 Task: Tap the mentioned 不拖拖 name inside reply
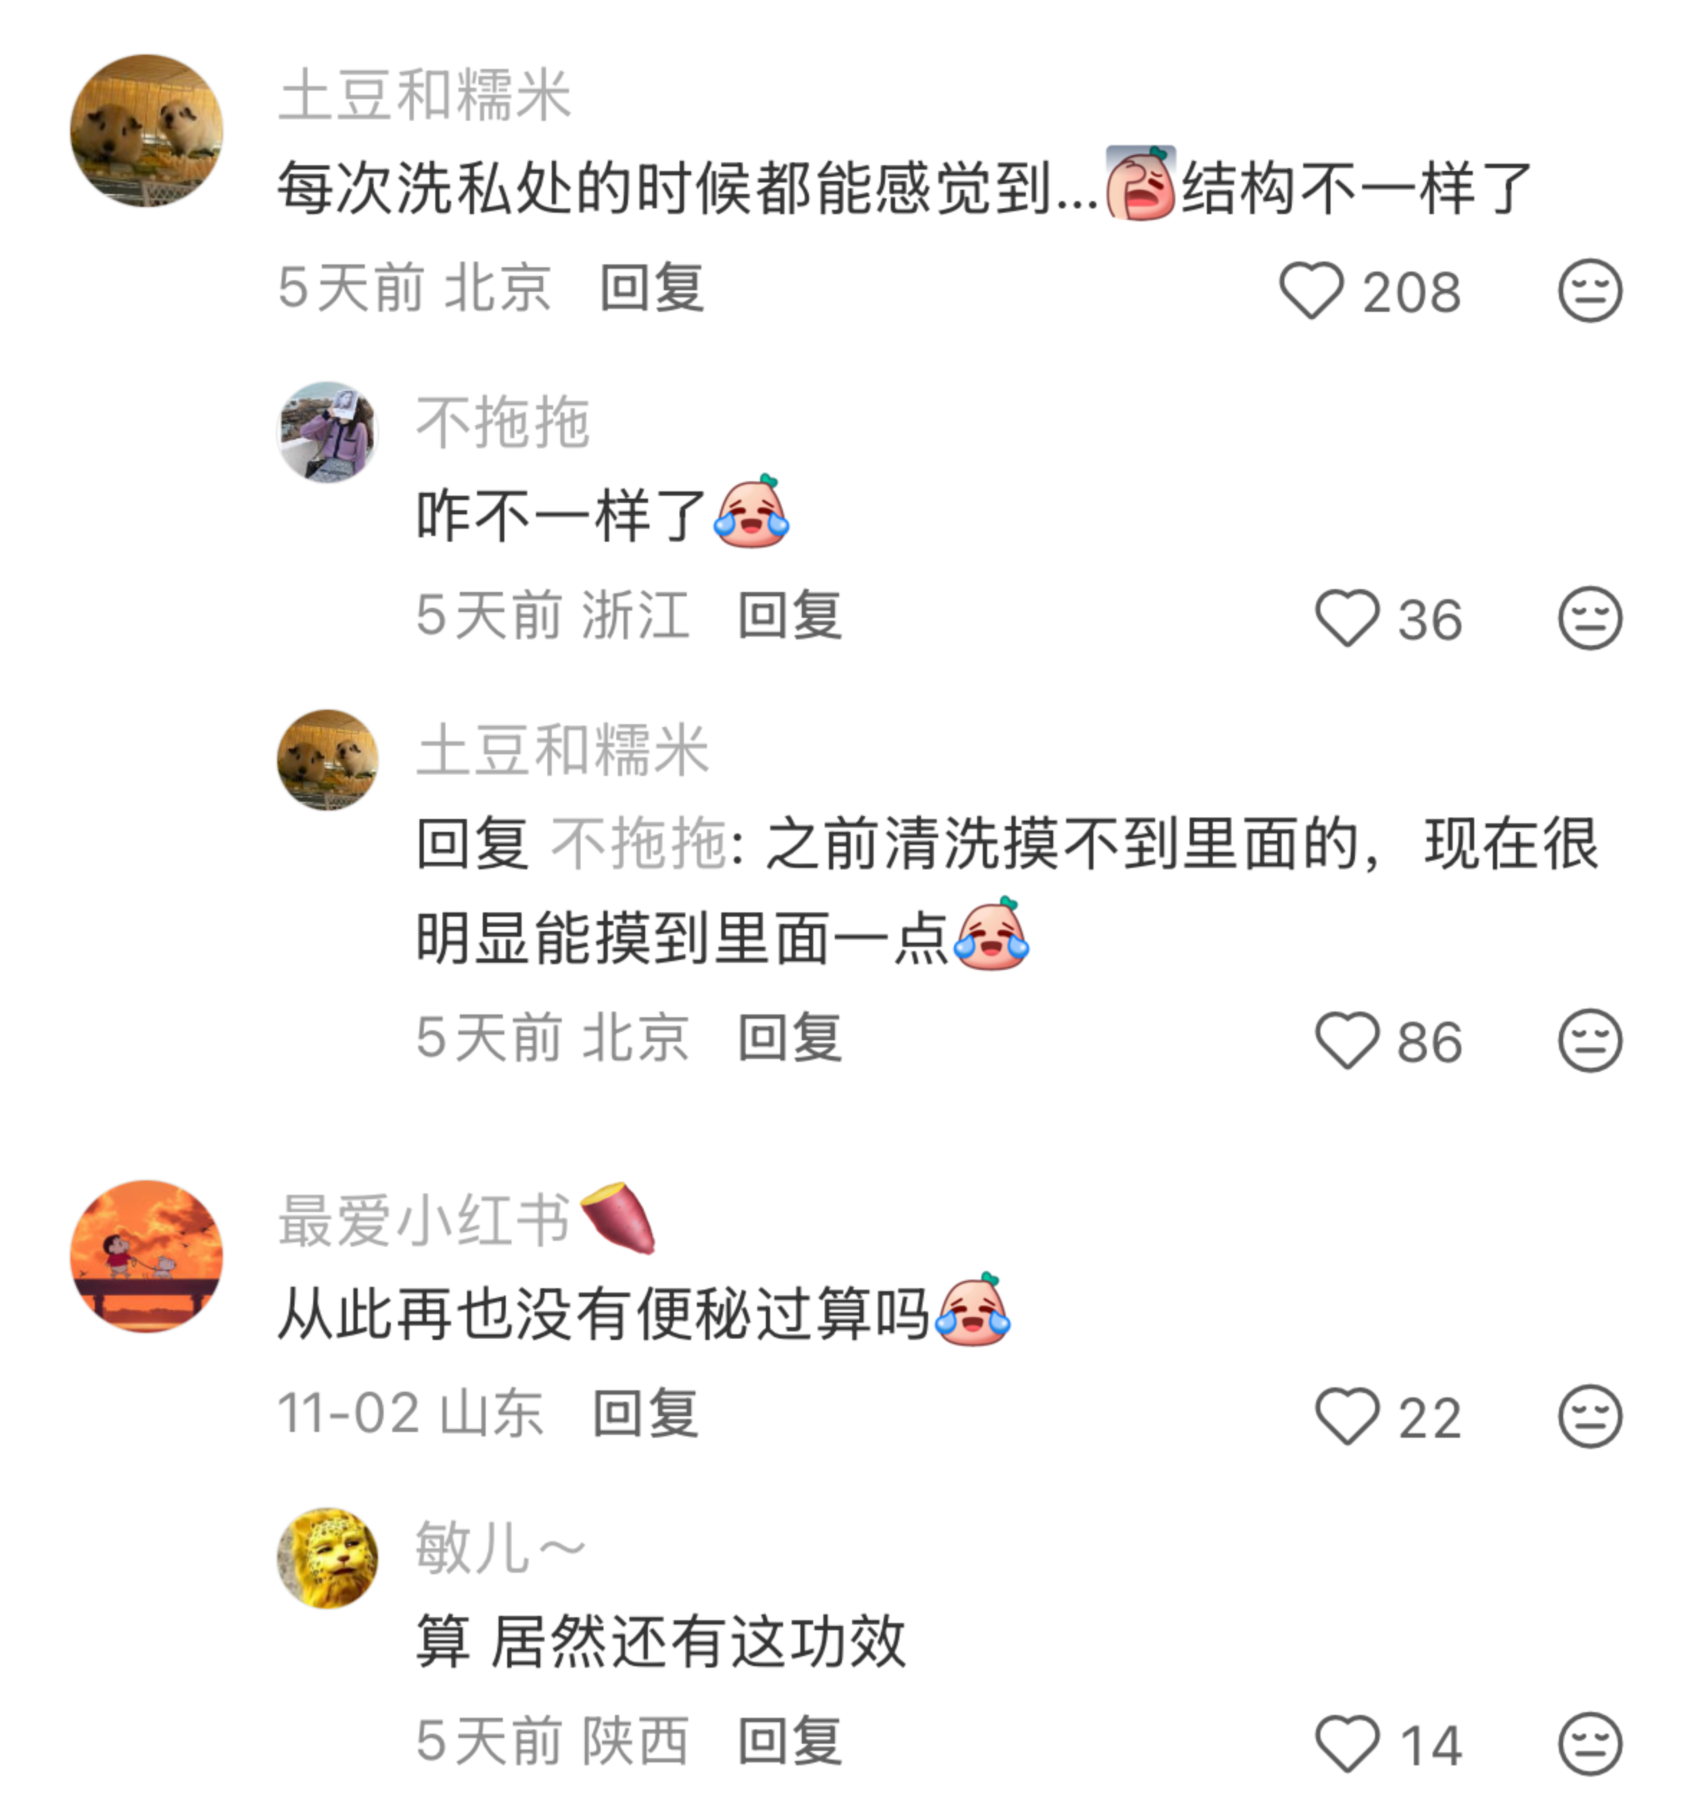pos(638,844)
